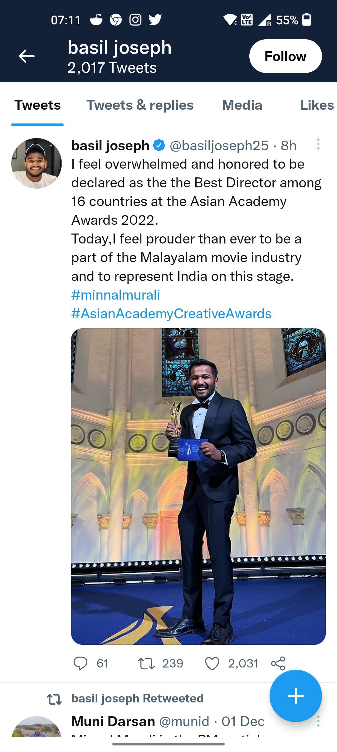Open the Twitter icon in the status bar
This screenshot has height=752, width=337.
[155, 20]
